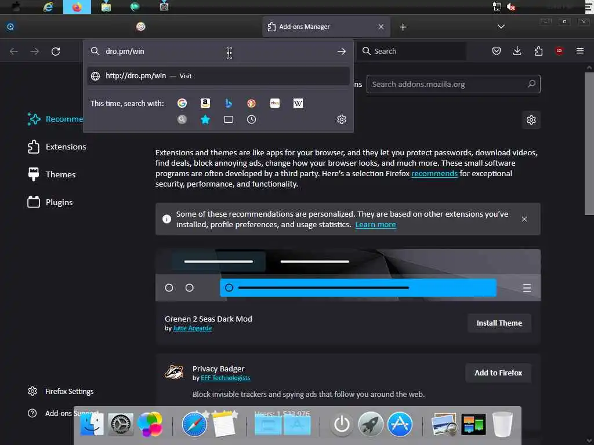
Task: Open the Themes category in sidebar
Action: pos(52,174)
